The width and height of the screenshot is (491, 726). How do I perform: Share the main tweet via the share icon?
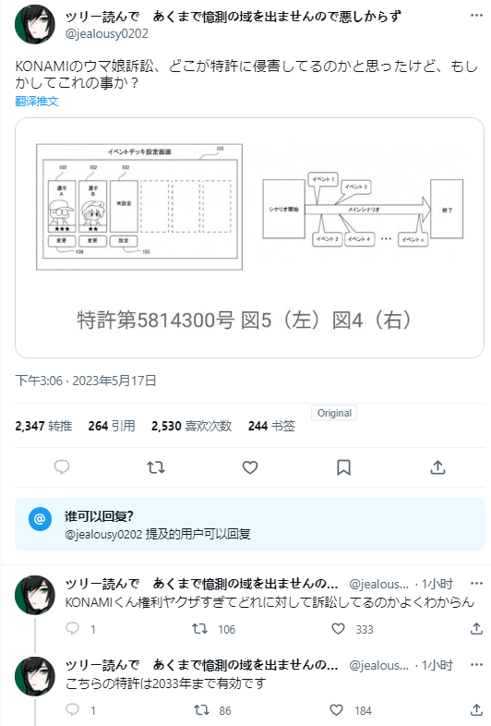[x=437, y=467]
